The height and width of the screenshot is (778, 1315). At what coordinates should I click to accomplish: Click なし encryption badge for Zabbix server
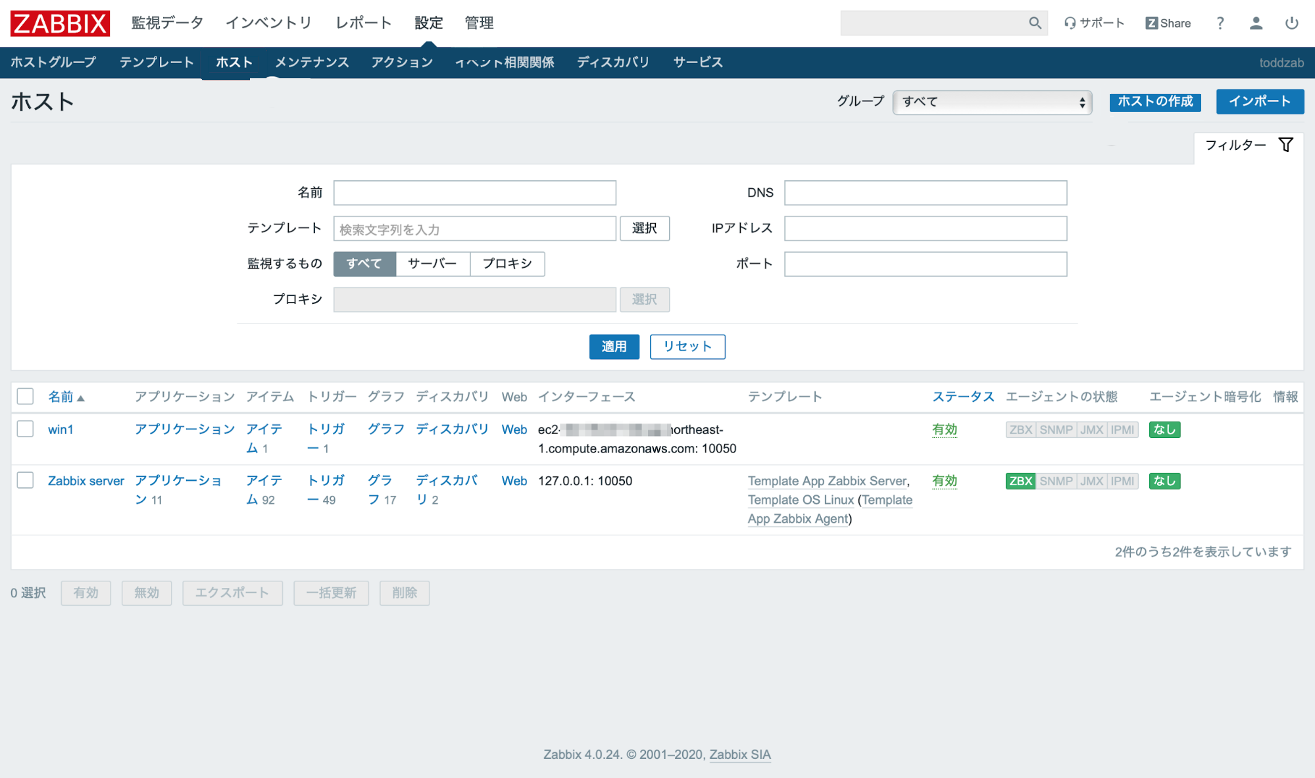click(1164, 481)
